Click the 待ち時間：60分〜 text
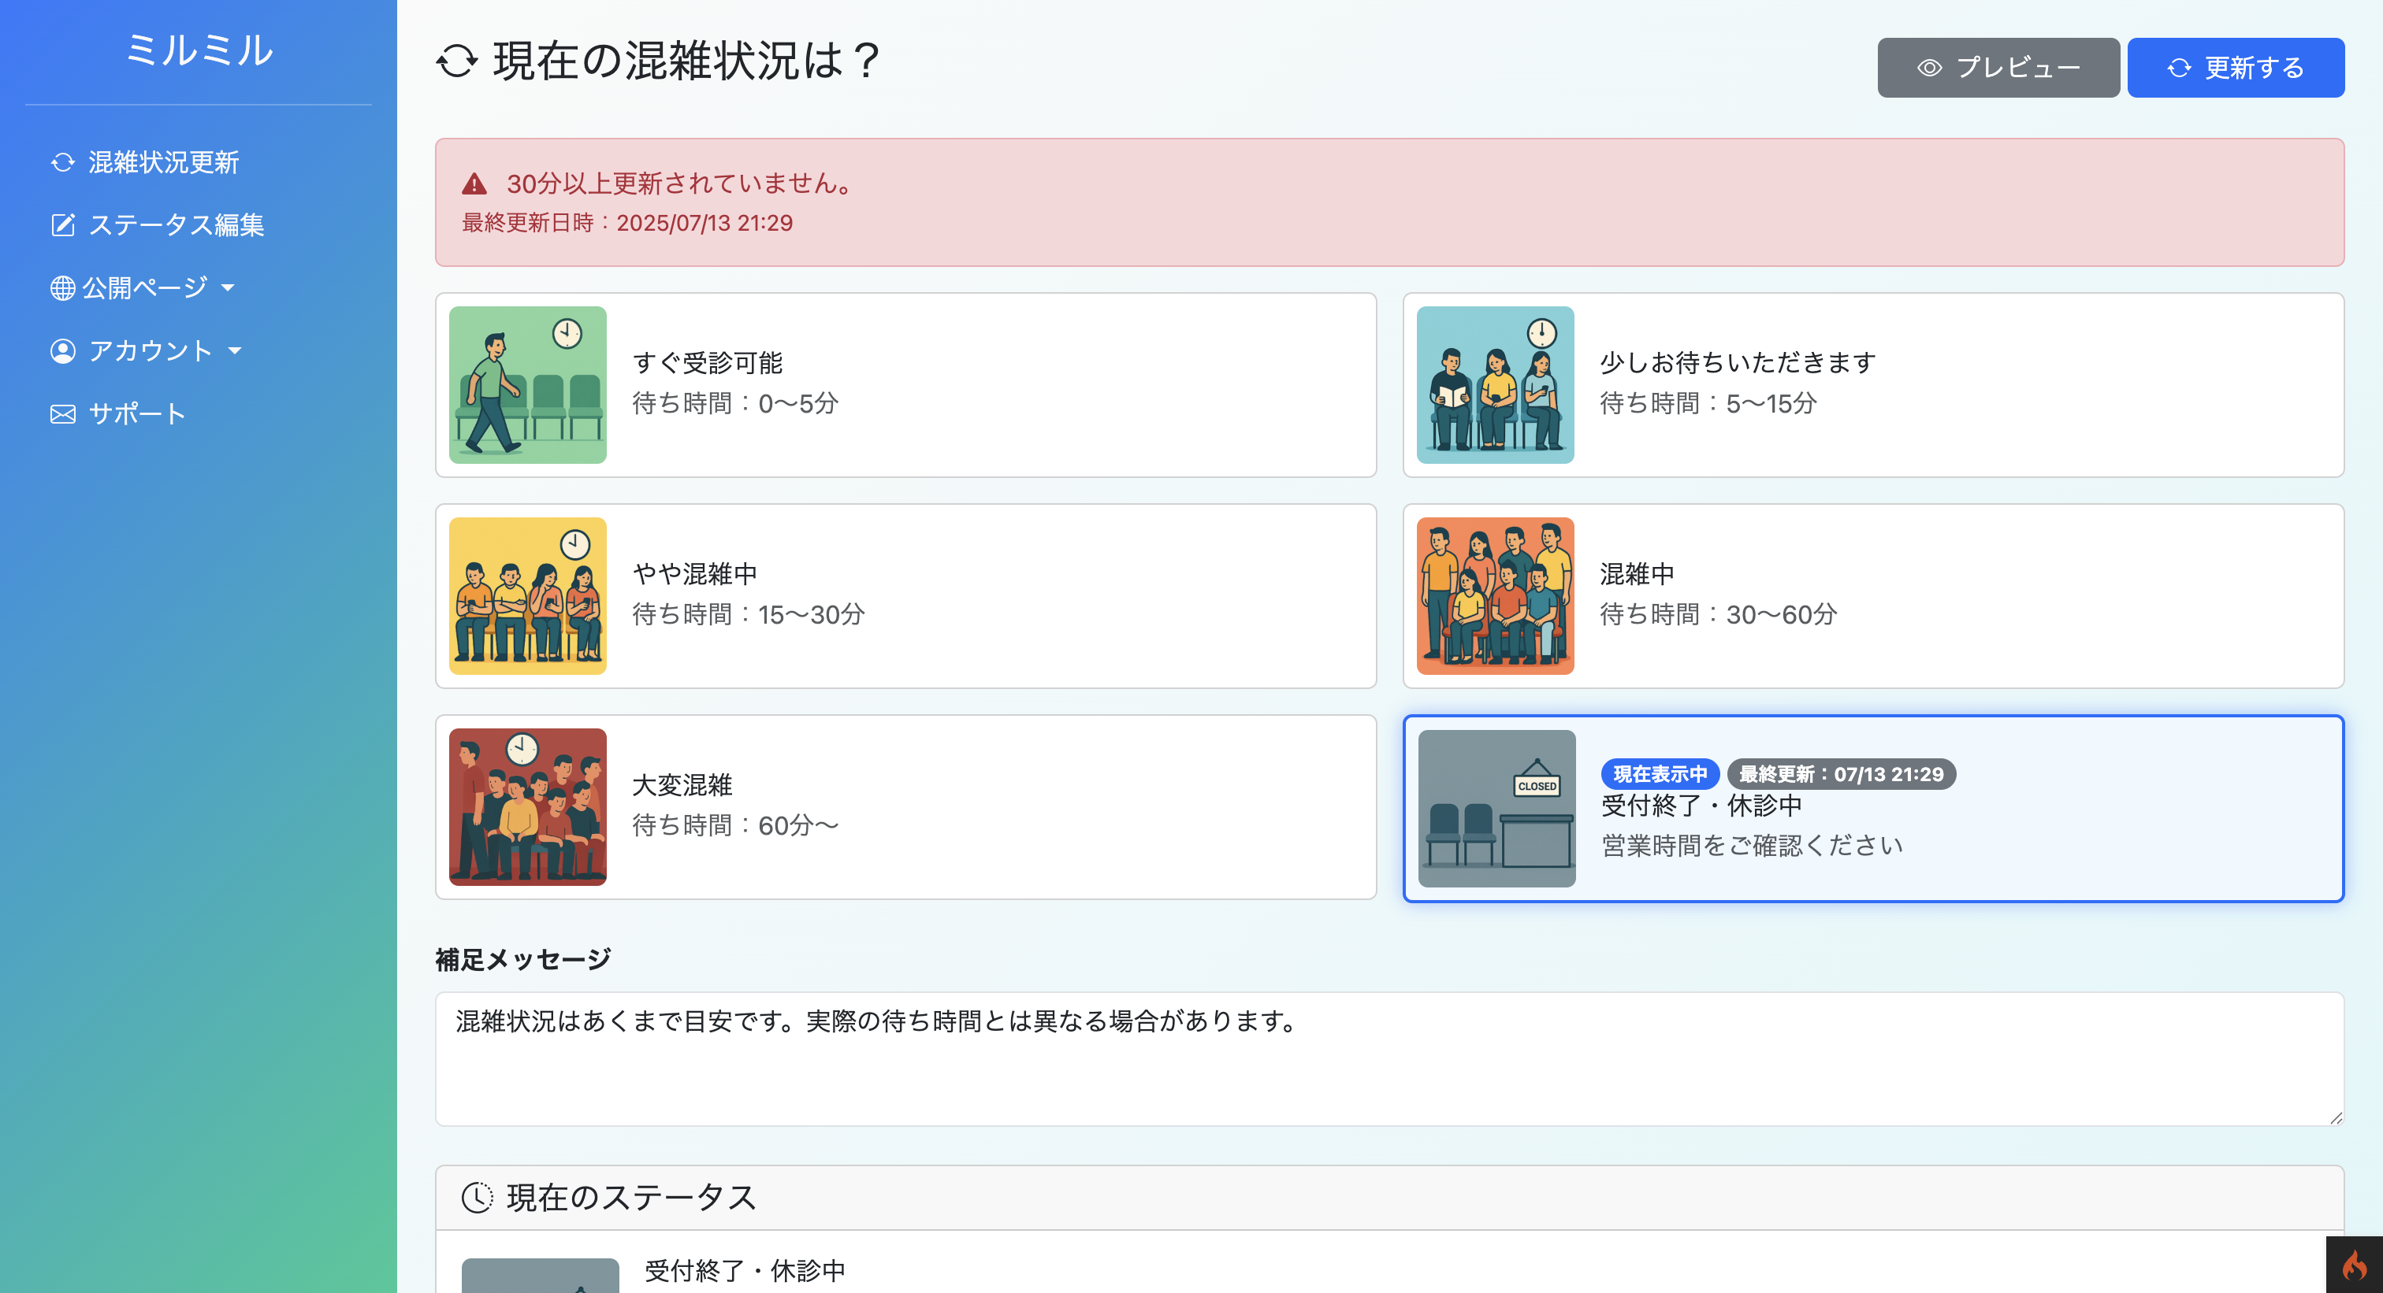Screen dimensions: 2383x1293 (736, 824)
